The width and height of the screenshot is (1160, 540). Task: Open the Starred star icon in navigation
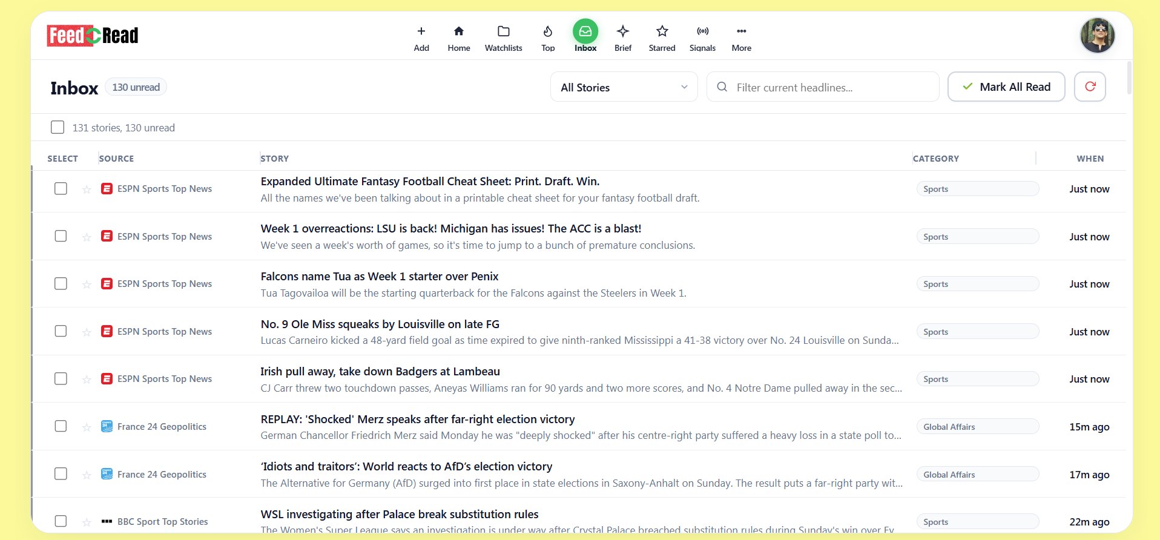[662, 31]
